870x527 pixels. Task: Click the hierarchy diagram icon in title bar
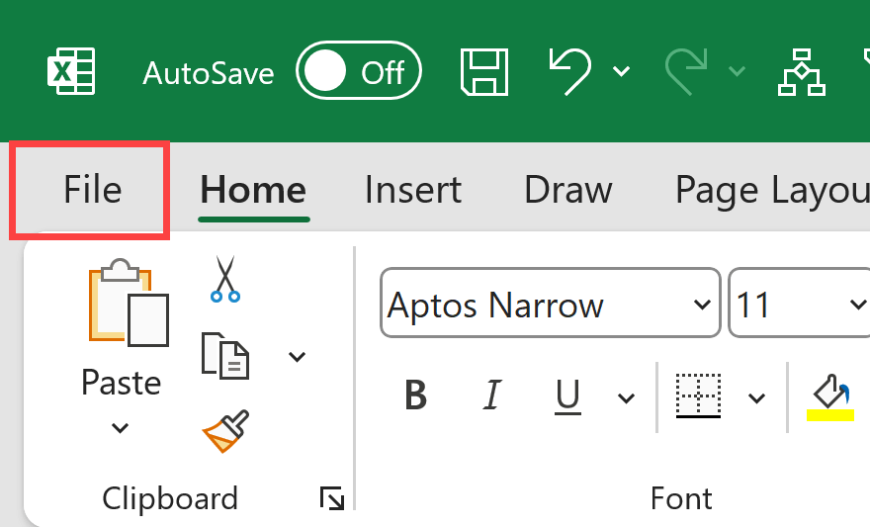pos(801,72)
